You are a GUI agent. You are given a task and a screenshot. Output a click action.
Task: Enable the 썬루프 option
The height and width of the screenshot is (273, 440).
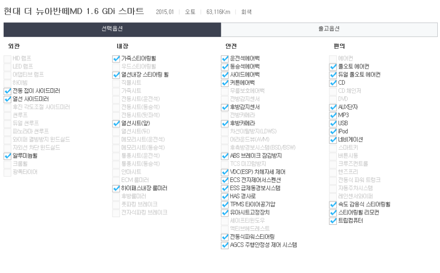[7, 116]
